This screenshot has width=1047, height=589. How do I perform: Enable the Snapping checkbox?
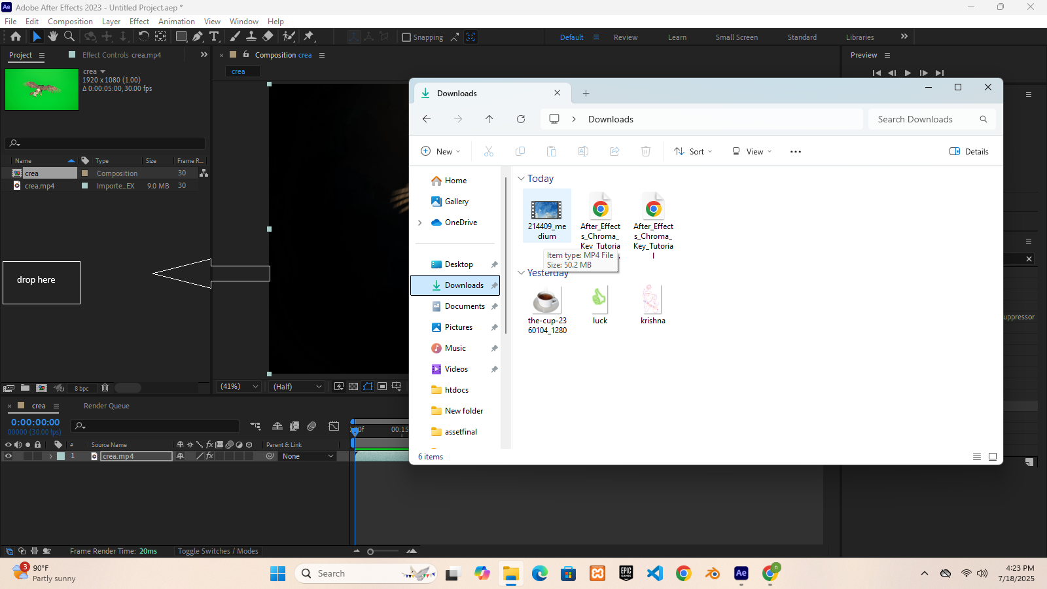[406, 37]
